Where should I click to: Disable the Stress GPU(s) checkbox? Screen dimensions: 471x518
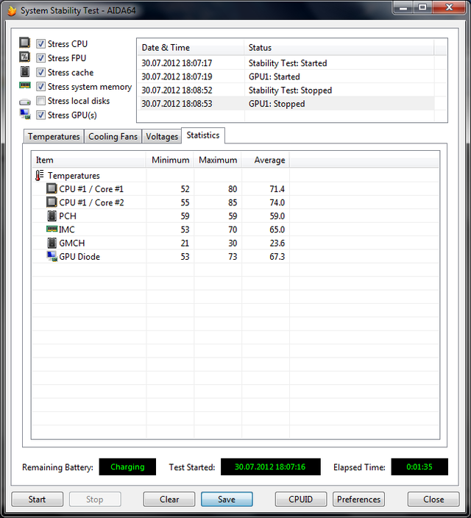point(41,115)
